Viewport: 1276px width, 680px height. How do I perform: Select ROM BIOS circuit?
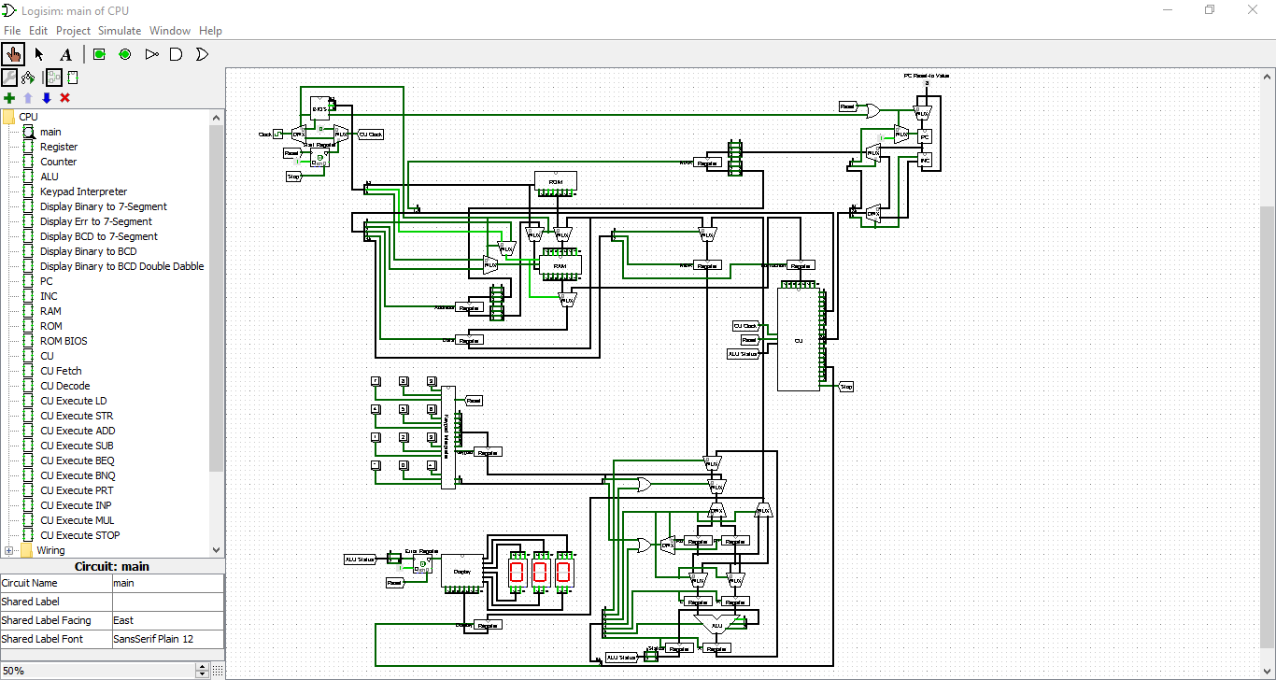tap(64, 341)
